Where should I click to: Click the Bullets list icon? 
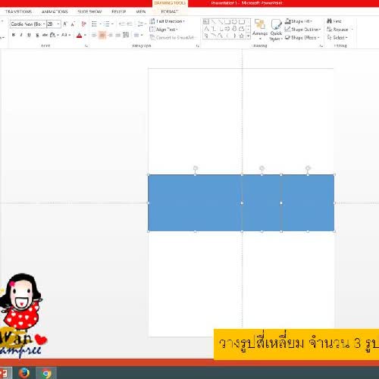94,24
